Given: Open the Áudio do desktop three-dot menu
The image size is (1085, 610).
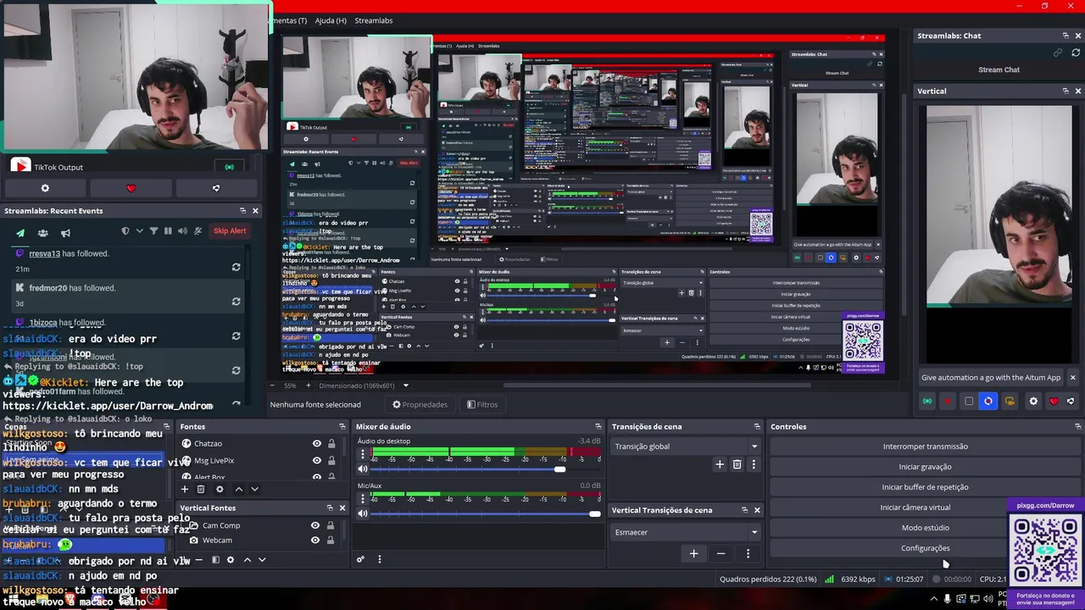Looking at the screenshot, I should [x=363, y=455].
